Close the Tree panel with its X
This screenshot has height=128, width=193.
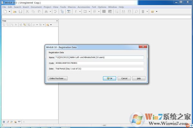[x=57, y=21]
